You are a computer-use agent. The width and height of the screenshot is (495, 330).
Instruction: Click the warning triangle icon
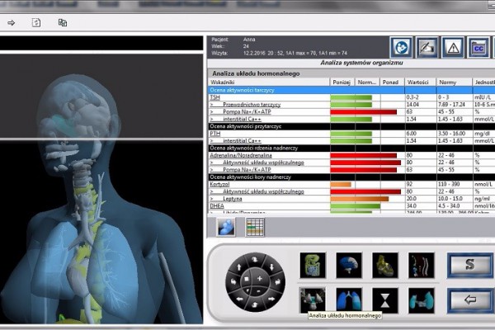452,47
